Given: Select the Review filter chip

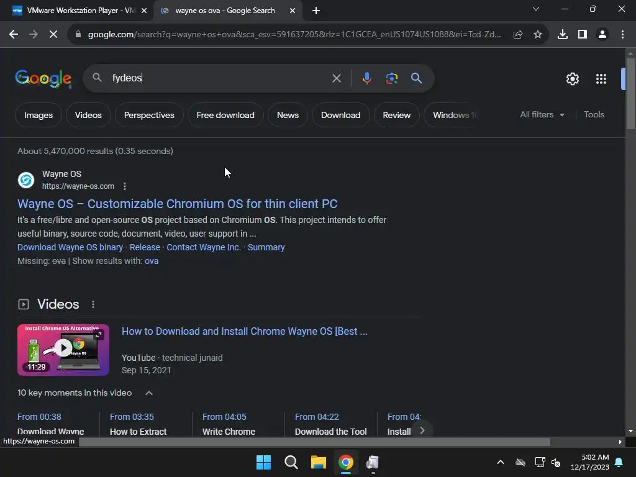Looking at the screenshot, I should tap(397, 115).
